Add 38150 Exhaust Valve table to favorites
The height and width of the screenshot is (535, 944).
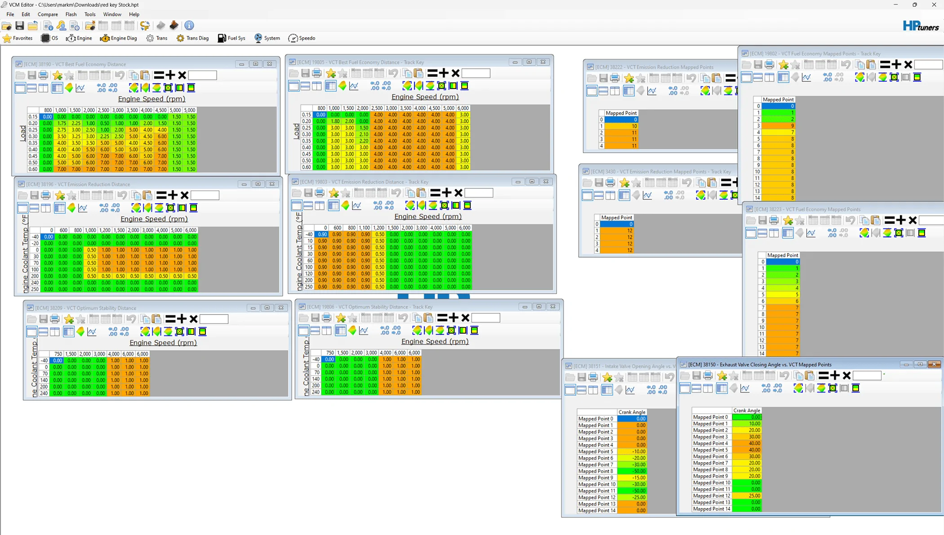[x=722, y=375]
